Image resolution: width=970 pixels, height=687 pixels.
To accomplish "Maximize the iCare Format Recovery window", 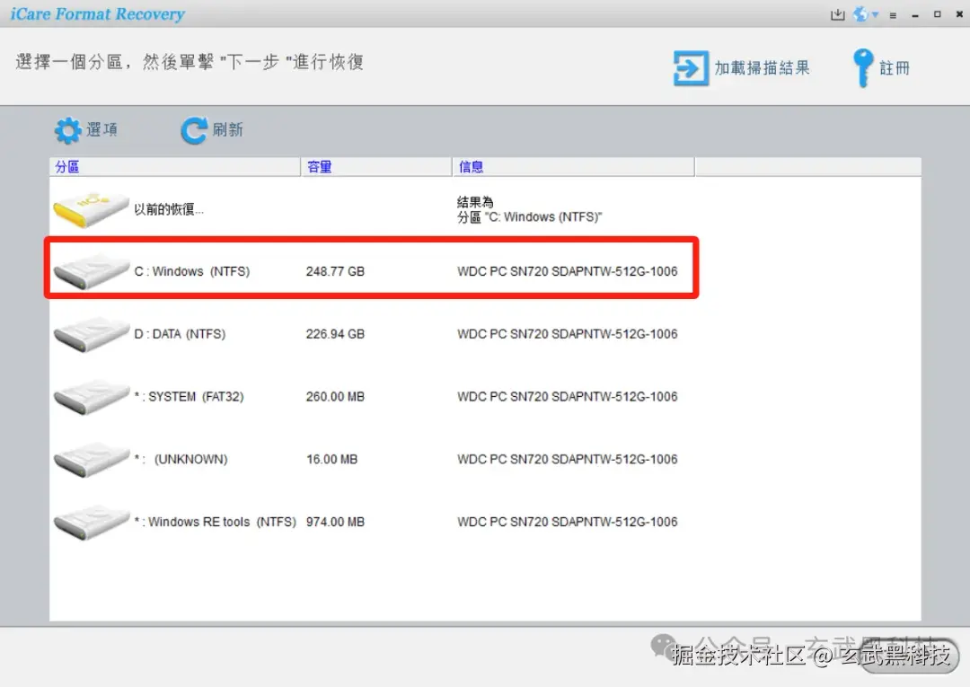I will pyautogui.click(x=937, y=14).
